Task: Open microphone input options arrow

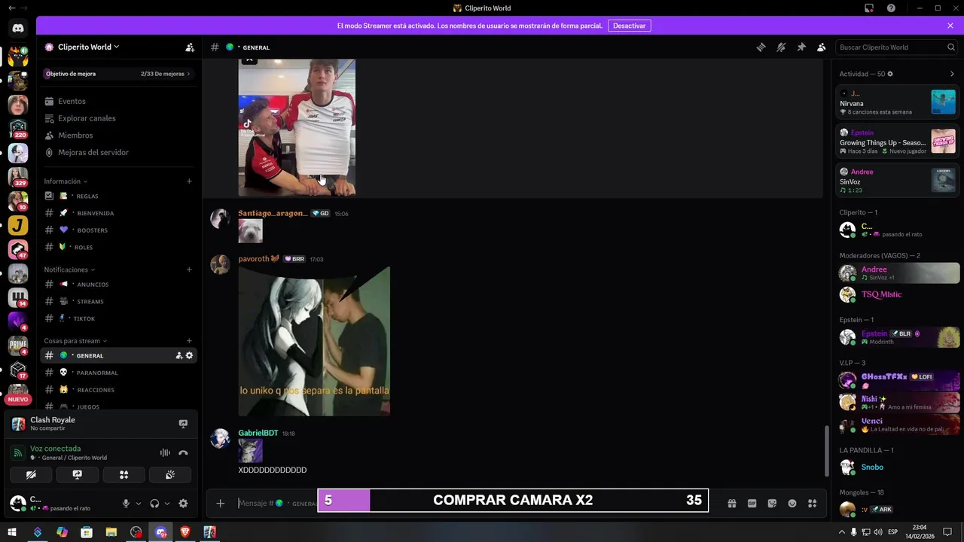Action: pos(139,504)
